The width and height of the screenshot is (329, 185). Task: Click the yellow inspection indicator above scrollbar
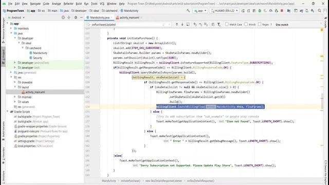(322, 30)
